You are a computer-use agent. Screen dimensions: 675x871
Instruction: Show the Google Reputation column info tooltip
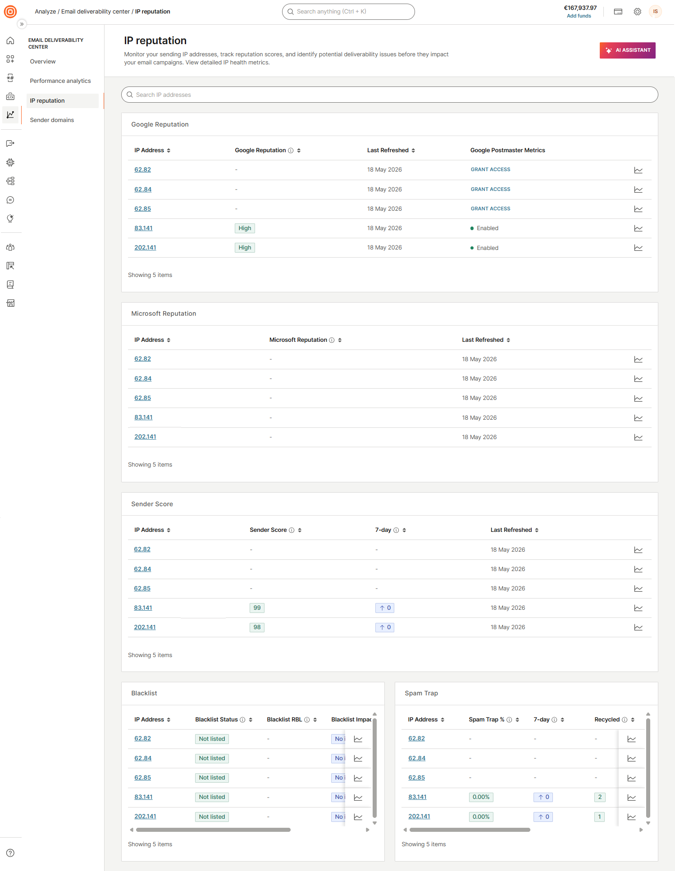(x=291, y=150)
